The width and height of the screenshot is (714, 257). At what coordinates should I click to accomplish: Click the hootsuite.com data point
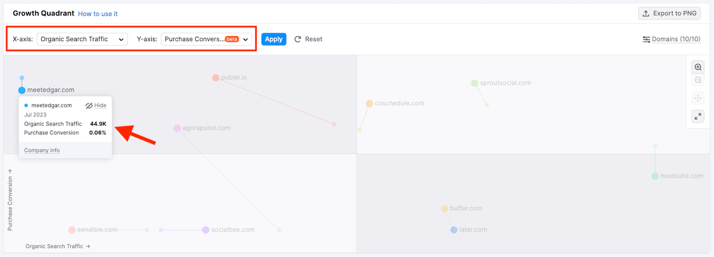[x=655, y=176]
